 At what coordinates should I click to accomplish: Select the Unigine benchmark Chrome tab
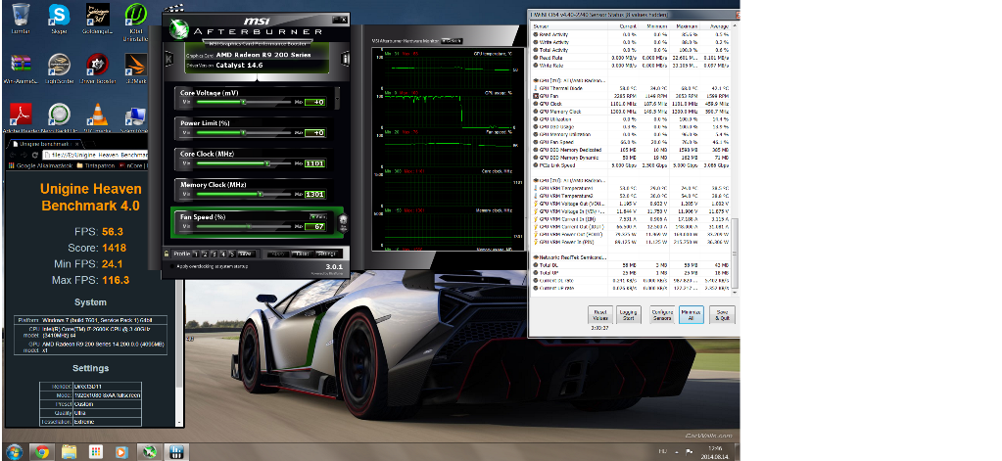pos(45,144)
